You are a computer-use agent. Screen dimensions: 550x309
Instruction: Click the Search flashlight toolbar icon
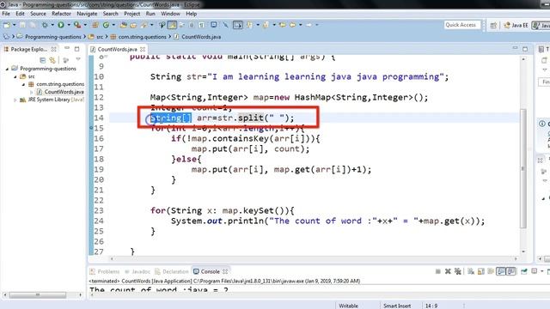point(144,25)
